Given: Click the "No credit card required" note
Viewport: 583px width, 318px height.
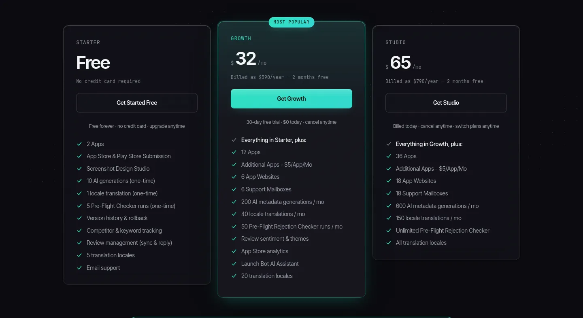Looking at the screenshot, I should click(109, 81).
